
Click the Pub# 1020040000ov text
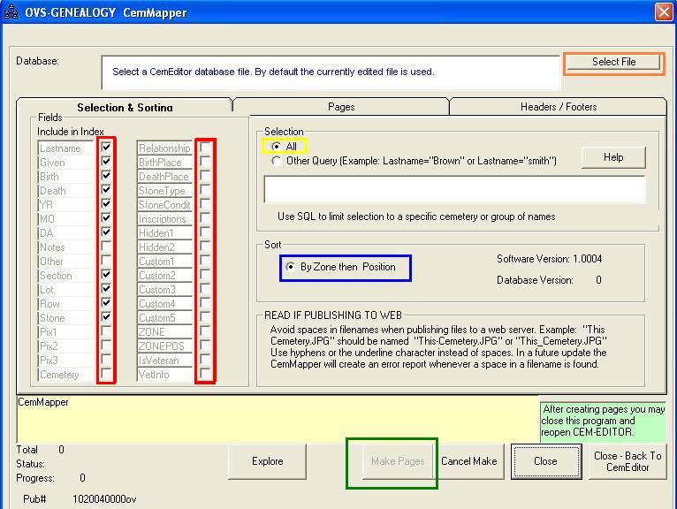click(x=80, y=499)
